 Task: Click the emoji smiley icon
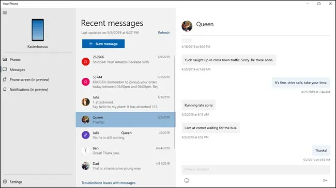pyautogui.click(x=187, y=180)
